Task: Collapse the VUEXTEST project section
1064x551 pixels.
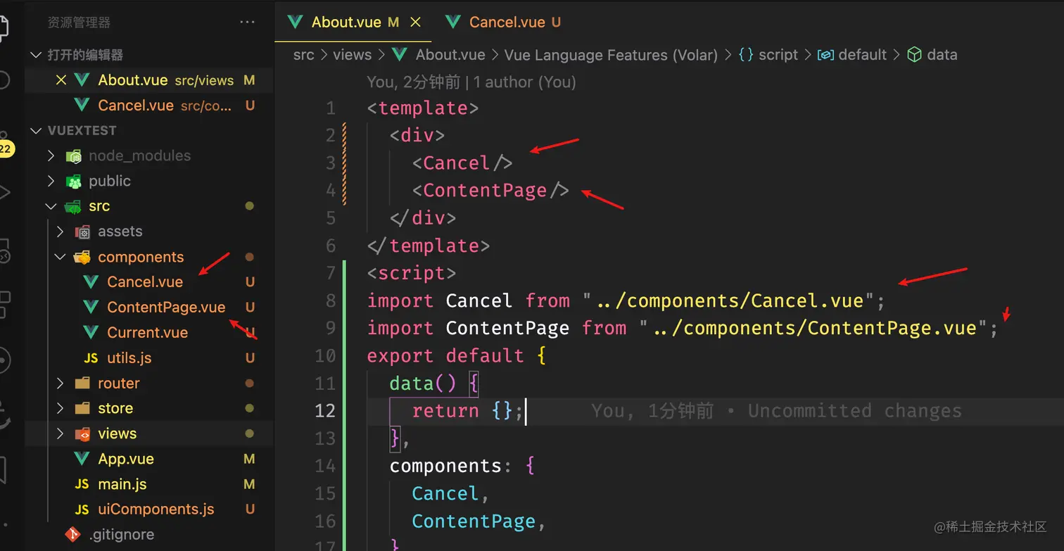Action: [x=36, y=131]
